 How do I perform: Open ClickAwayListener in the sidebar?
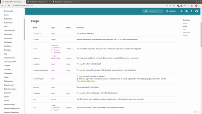[10, 62]
